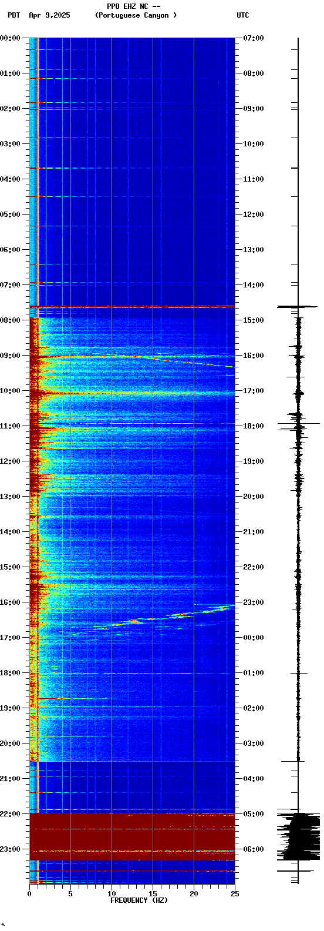The image size is (324, 931).
Task: Click the PDT '03:00' time label
Action: pyautogui.click(x=11, y=144)
